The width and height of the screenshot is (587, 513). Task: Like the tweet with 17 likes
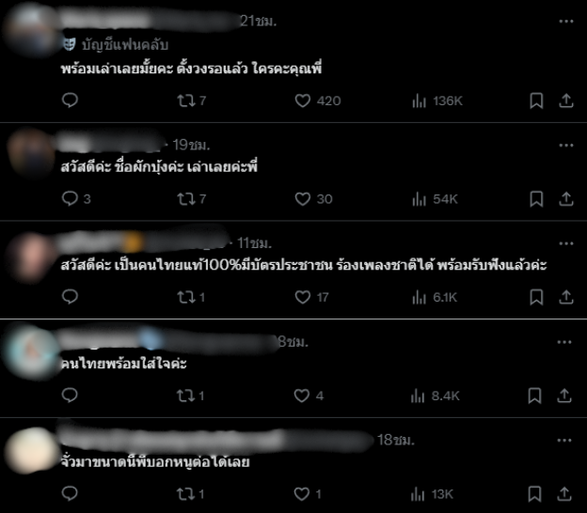[x=311, y=297]
